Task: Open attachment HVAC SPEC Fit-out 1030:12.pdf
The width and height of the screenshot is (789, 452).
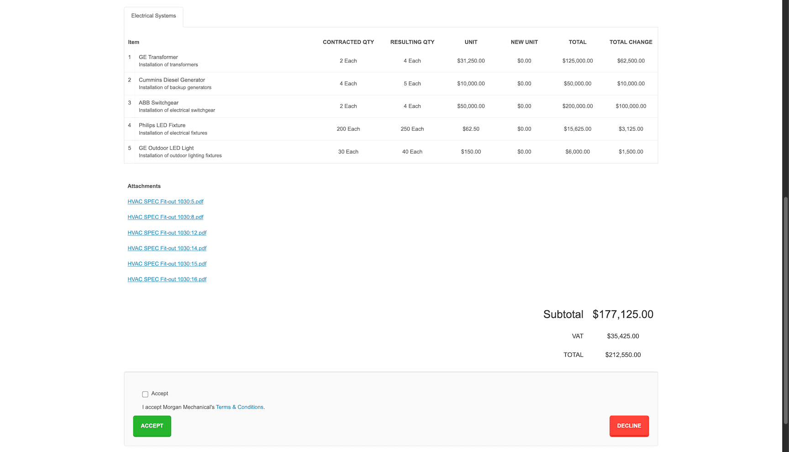Action: [x=167, y=232]
